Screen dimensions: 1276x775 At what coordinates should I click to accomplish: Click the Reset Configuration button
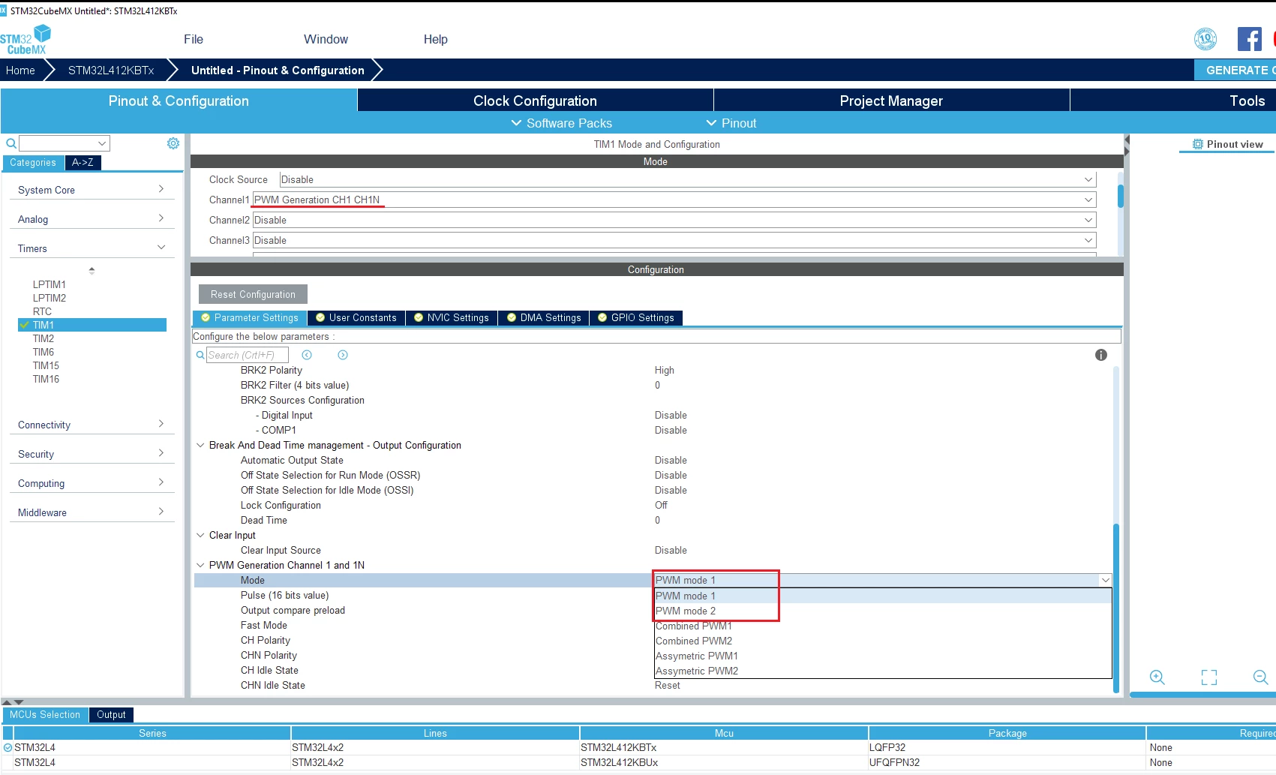tap(253, 294)
